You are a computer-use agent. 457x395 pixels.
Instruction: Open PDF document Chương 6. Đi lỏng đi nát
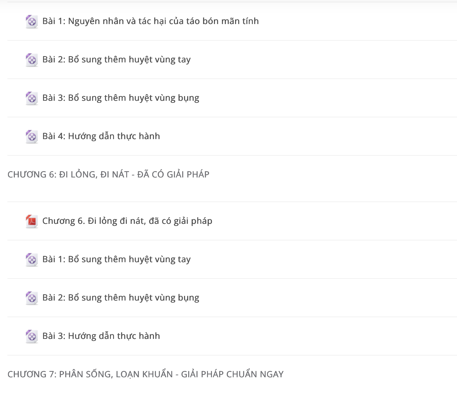[127, 221]
